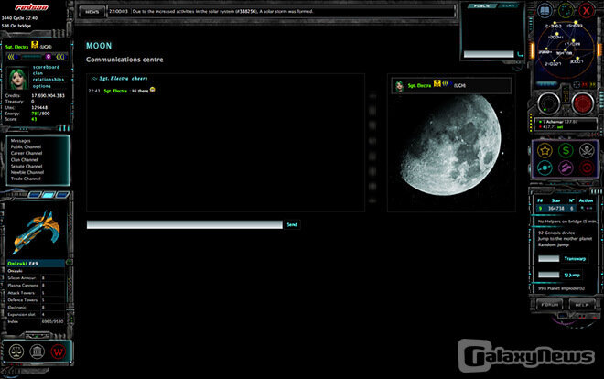
Task: Open the bank building icon
Action: (38, 352)
